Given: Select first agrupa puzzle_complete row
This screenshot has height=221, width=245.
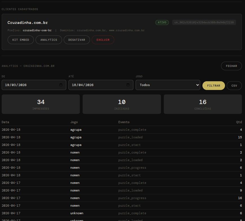Looking at the screenshot, I should 122,130.
